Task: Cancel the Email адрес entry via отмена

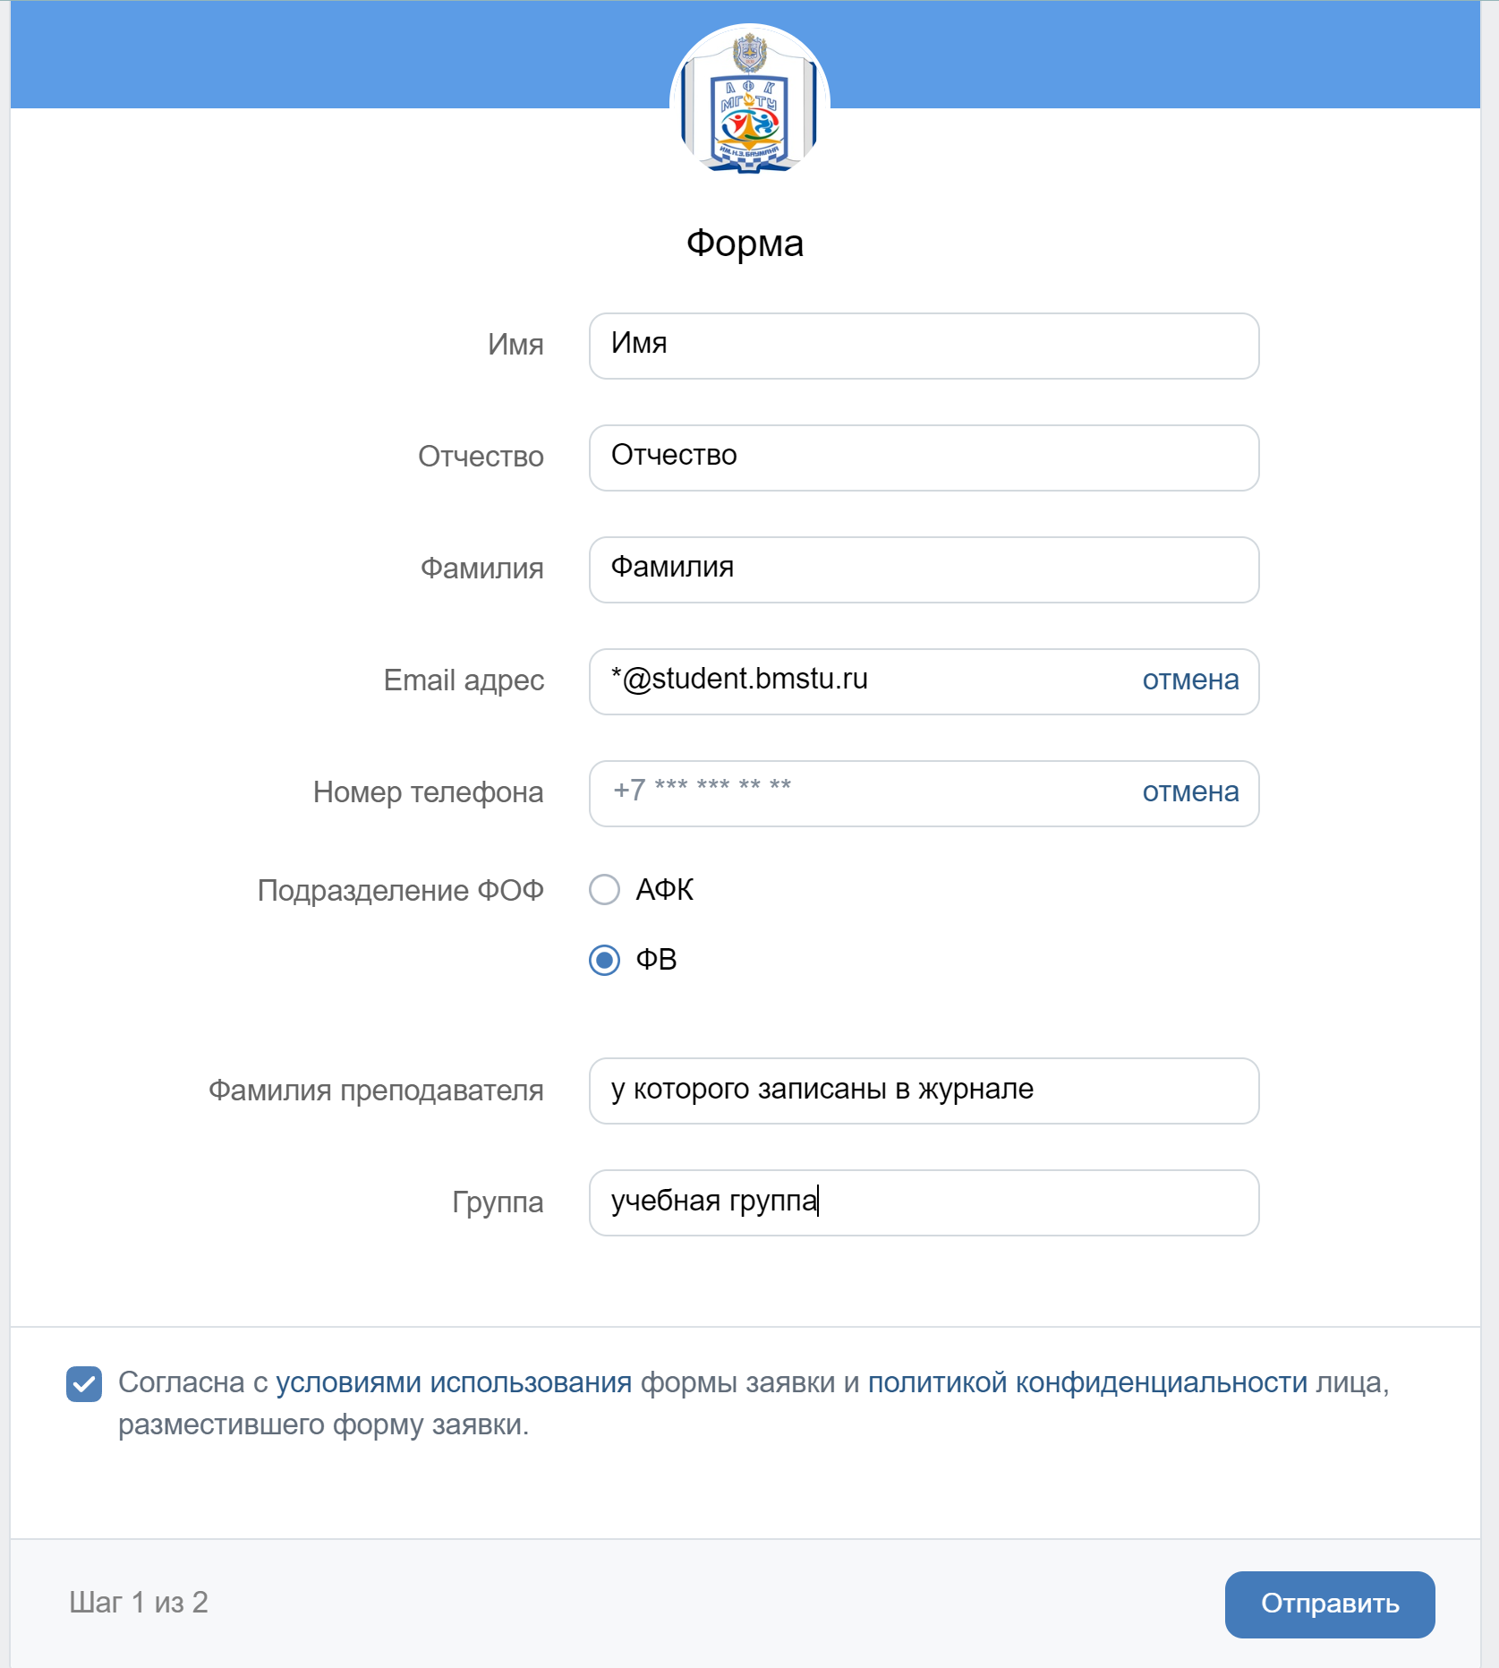Action: pos(1190,680)
